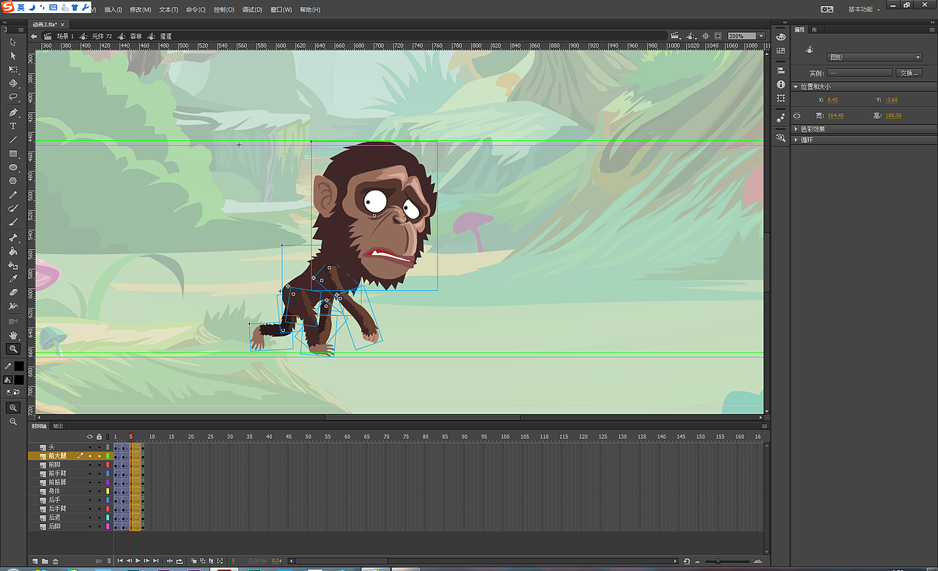This screenshot has height=571, width=938.
Task: Click the 交换... swap button
Action: pos(909,73)
